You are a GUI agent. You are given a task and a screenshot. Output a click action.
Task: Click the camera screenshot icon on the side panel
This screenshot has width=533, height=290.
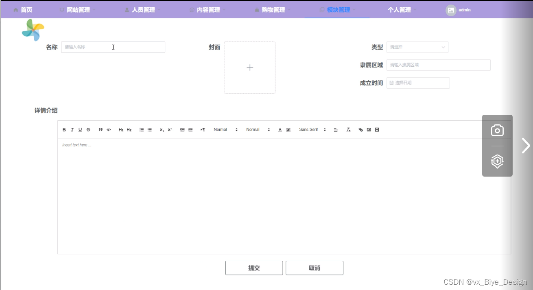497,130
